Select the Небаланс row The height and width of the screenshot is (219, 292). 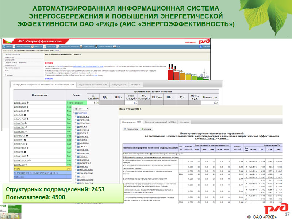pyautogui.click(x=42, y=177)
